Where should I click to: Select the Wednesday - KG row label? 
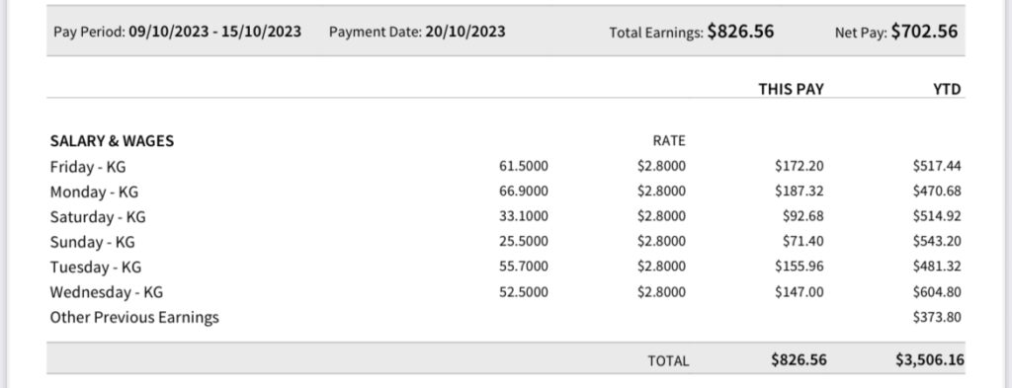coord(107,292)
